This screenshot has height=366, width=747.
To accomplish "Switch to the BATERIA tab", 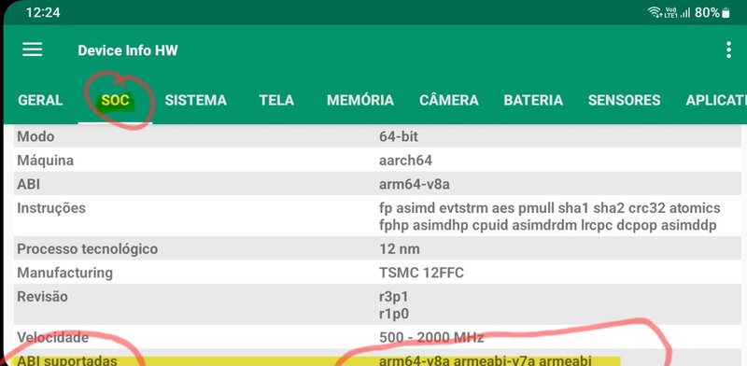I will 533,100.
